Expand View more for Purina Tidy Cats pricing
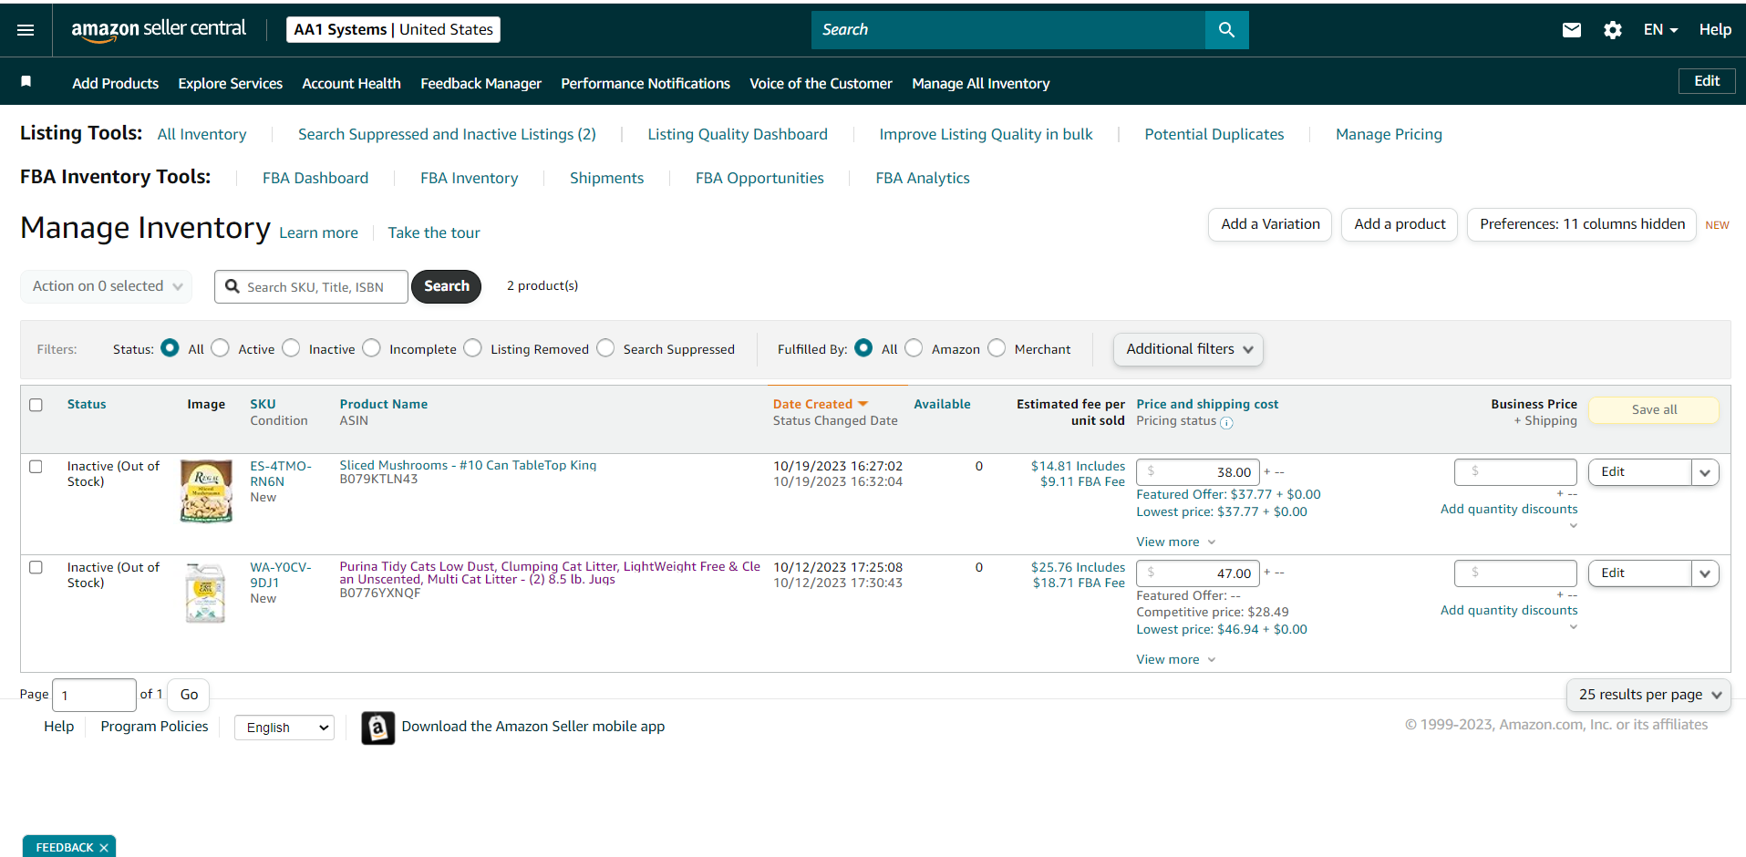 (x=1176, y=660)
